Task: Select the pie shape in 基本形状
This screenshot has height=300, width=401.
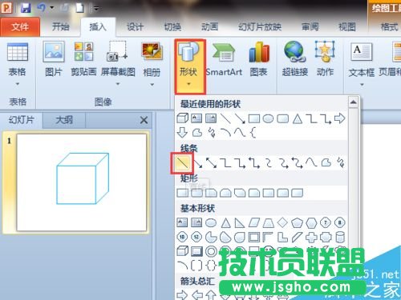Action: click(211, 237)
